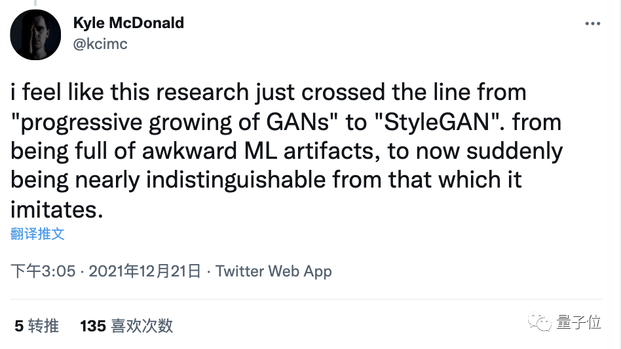Screen dimensions: 621x349
Task: View retweets via the 转推 label
Action: [x=44, y=325]
